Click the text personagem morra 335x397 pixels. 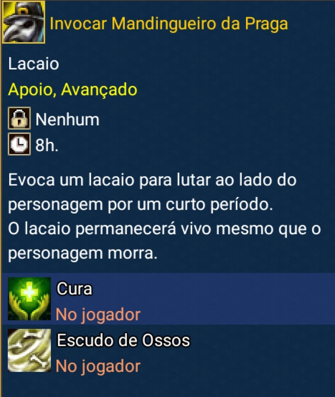point(83,254)
